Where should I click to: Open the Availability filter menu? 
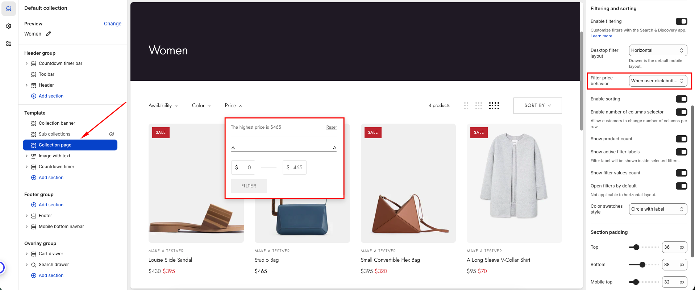tap(163, 105)
